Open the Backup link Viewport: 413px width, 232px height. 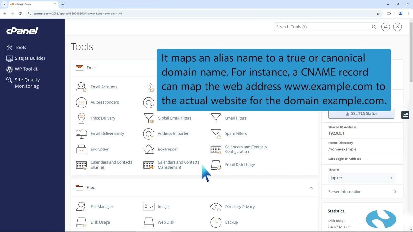coord(231,222)
